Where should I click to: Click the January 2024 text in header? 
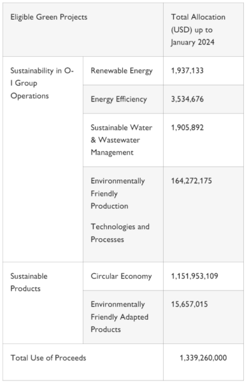tap(192, 42)
